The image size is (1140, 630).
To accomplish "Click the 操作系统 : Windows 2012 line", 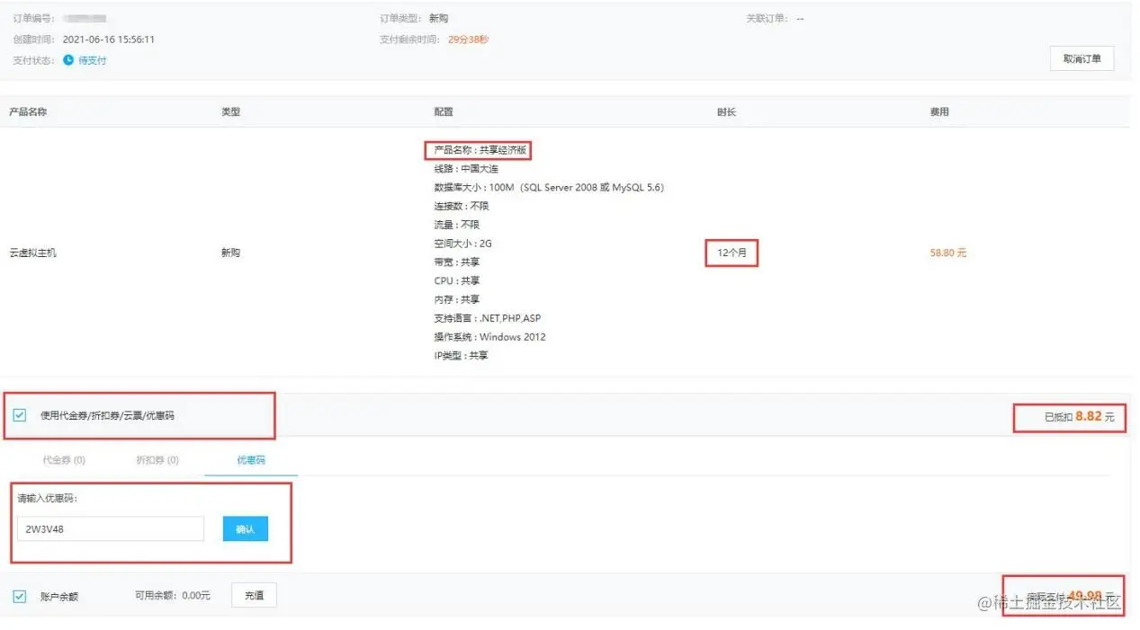I will coord(489,337).
